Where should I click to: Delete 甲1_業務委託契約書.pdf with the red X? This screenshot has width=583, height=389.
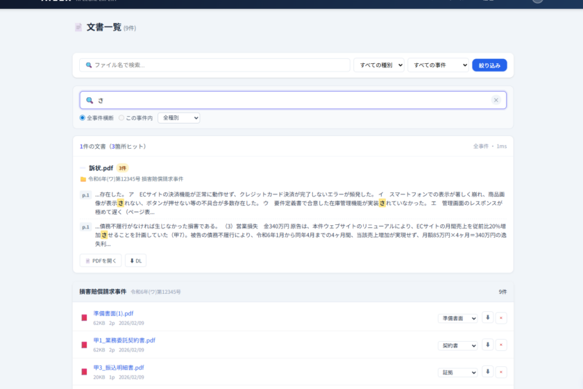pos(501,345)
